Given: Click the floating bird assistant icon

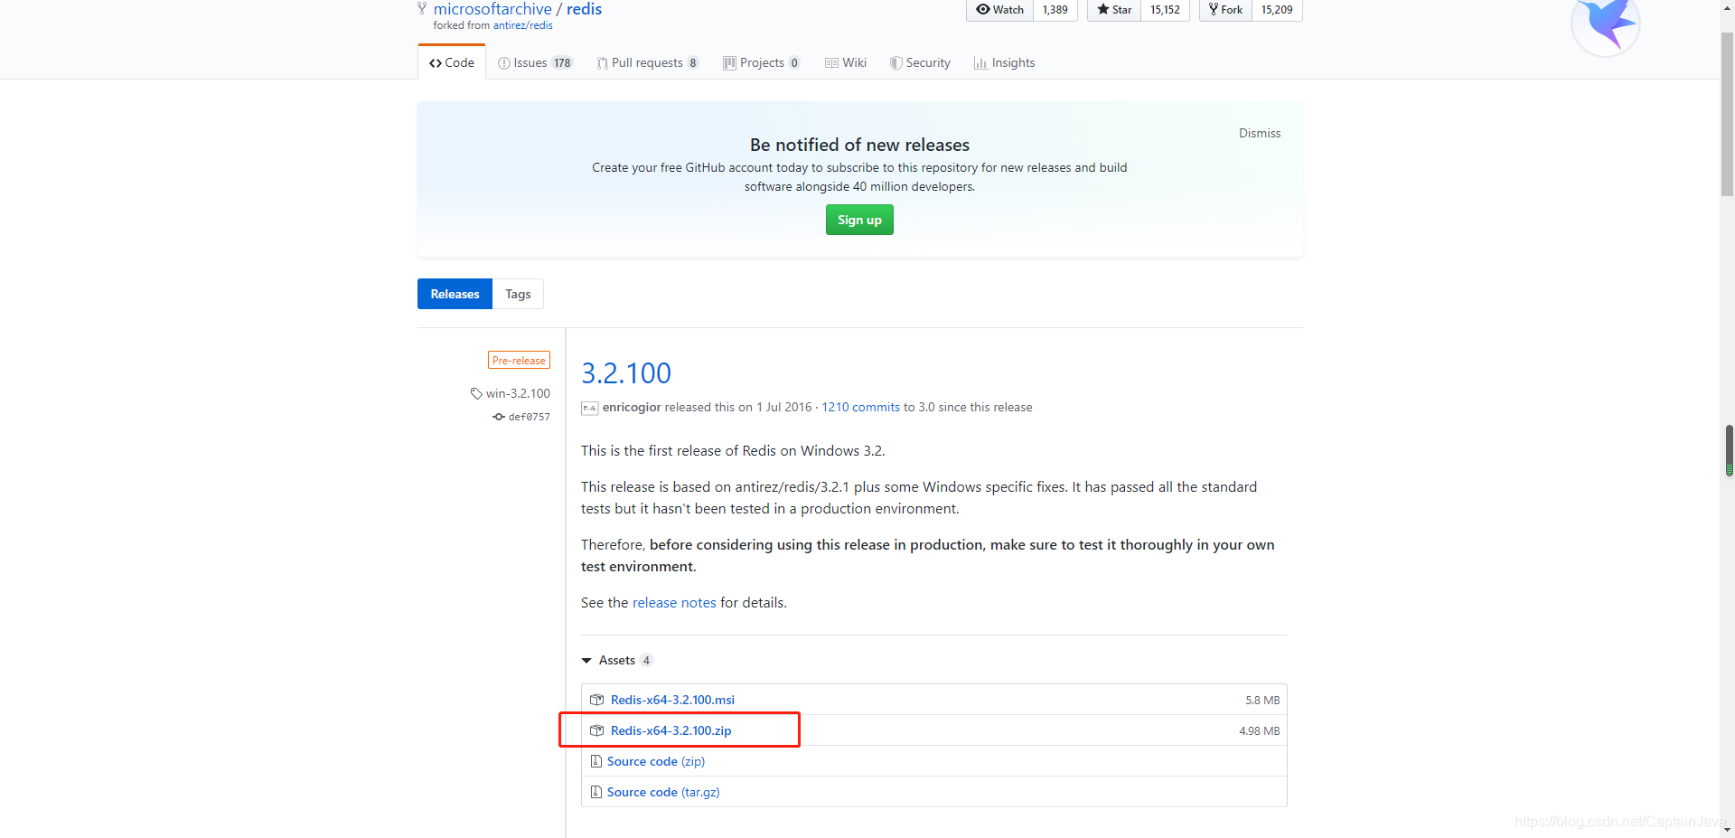Looking at the screenshot, I should (1606, 24).
